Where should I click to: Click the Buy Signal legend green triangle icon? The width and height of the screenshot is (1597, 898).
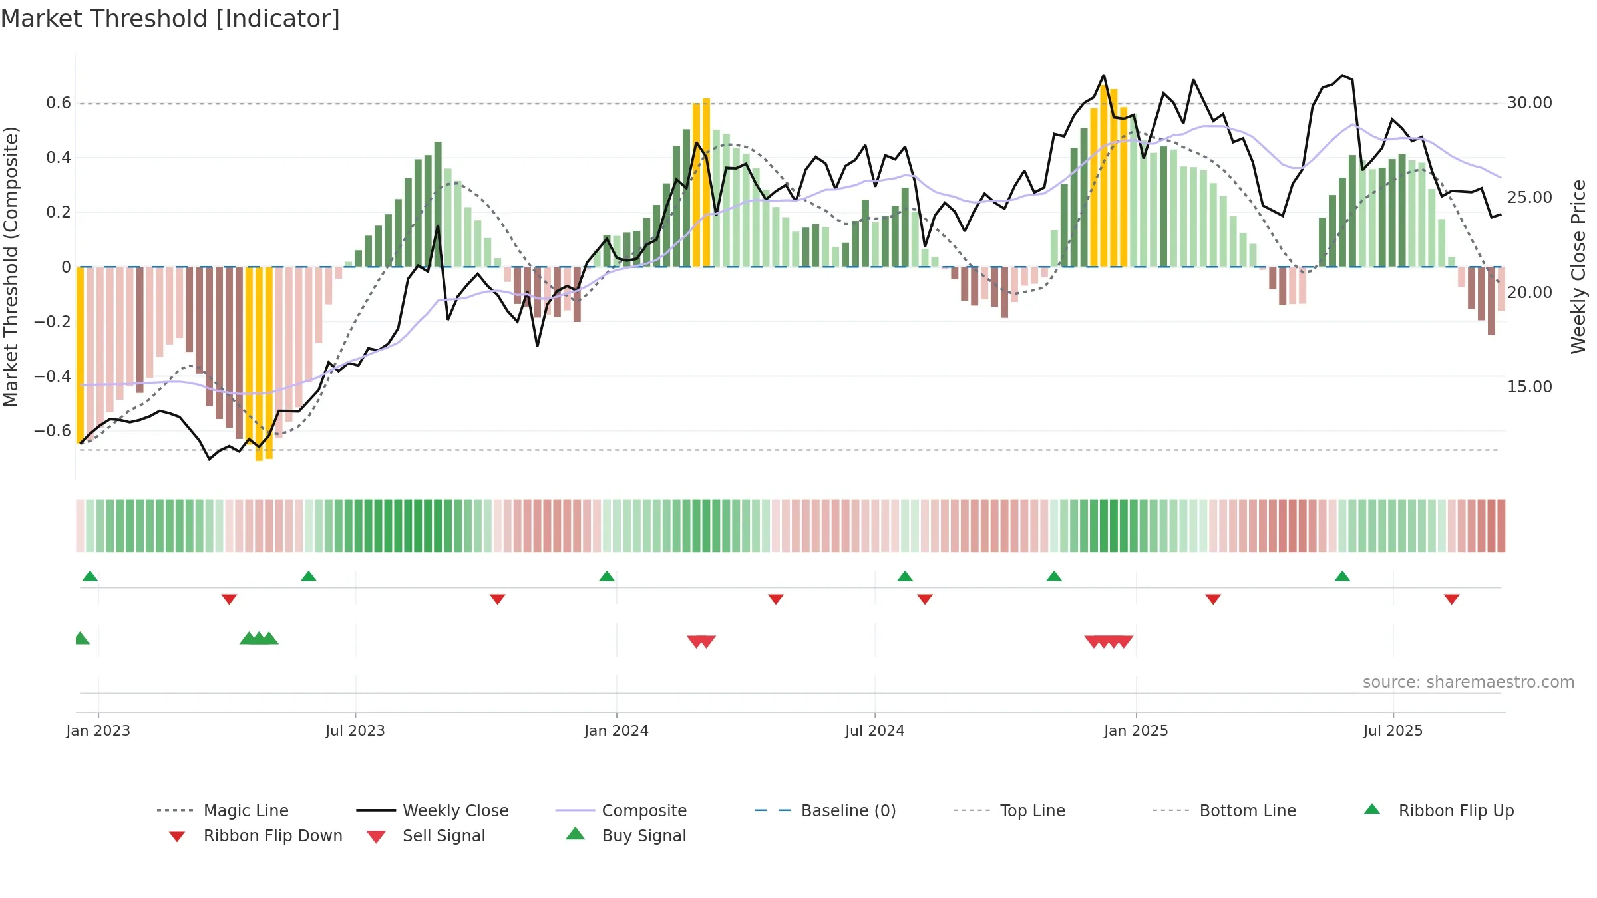tap(576, 833)
